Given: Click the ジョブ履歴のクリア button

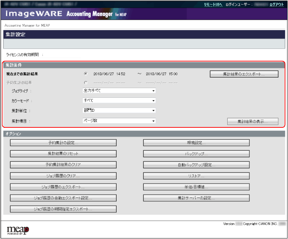Looking at the screenshot, I should (x=63, y=176).
